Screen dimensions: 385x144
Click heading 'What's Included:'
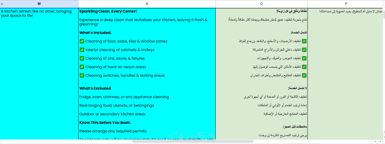(95, 33)
